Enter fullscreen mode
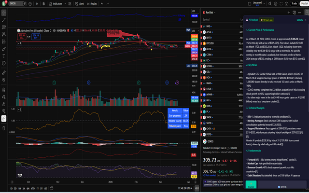Screen dimensions: 309x193 (x=281, y=3)
